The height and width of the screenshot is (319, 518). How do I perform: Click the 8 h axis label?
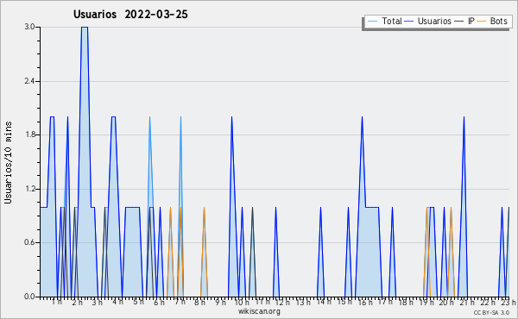pos(199,302)
